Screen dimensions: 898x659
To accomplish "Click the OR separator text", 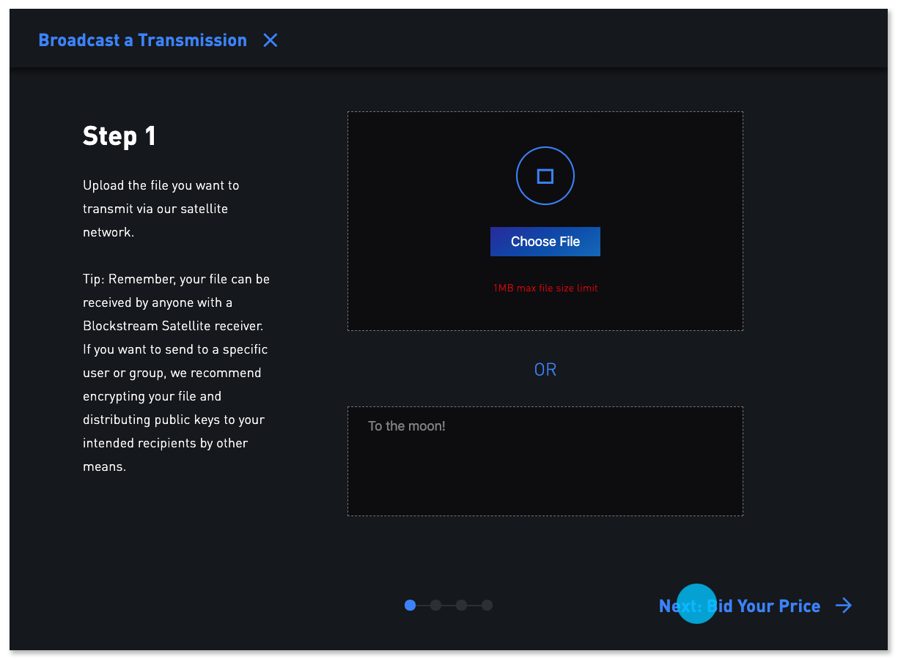I will (545, 370).
